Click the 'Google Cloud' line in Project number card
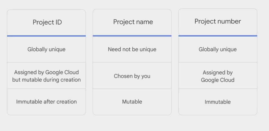 [x=218, y=80]
